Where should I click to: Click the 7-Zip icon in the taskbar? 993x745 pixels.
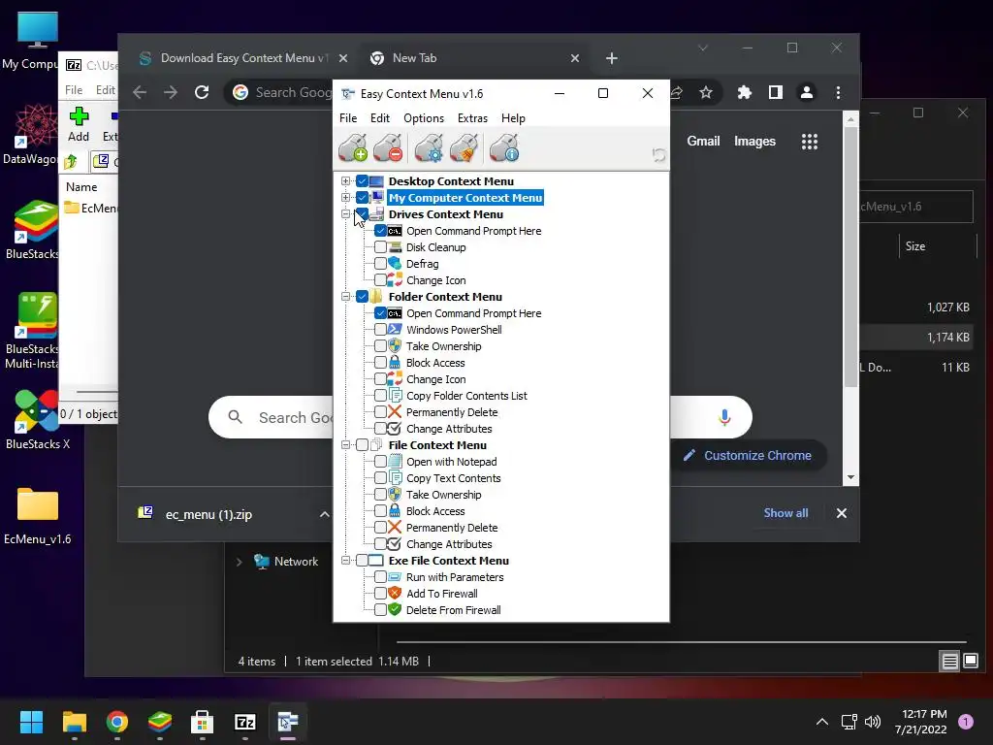(245, 722)
